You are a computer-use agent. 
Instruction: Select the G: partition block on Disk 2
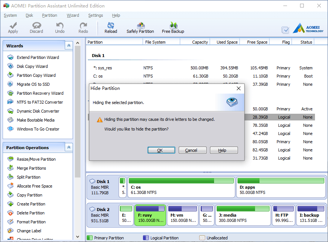click(207, 215)
